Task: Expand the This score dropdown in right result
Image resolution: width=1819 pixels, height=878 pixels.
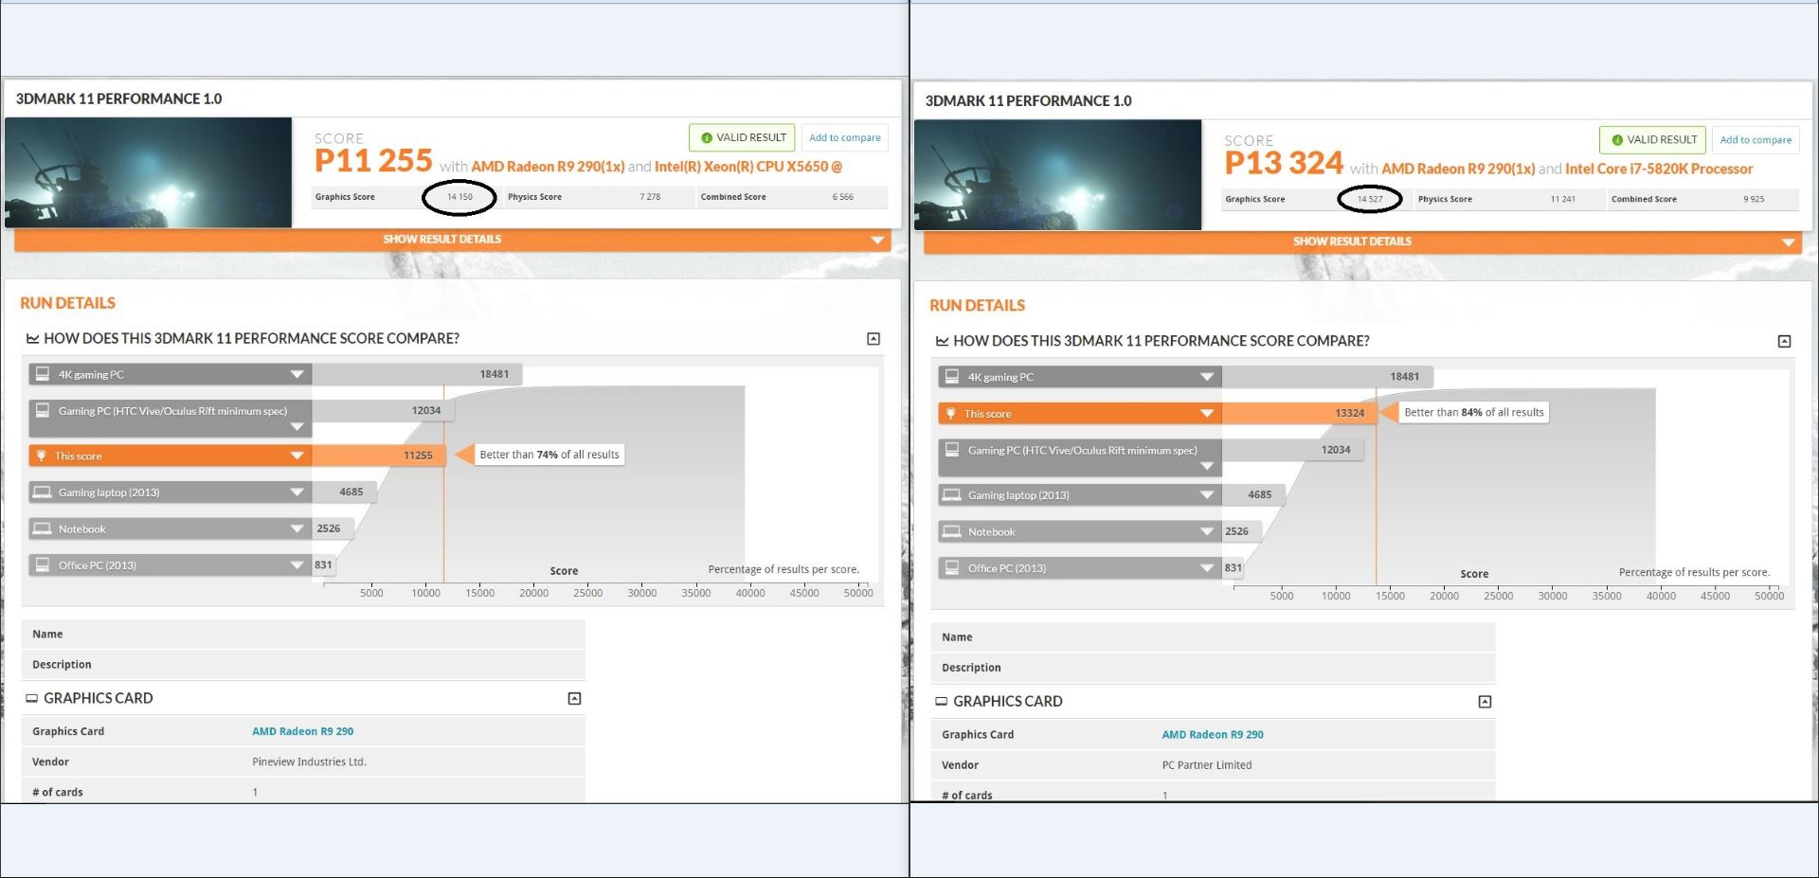Action: 1207,414
